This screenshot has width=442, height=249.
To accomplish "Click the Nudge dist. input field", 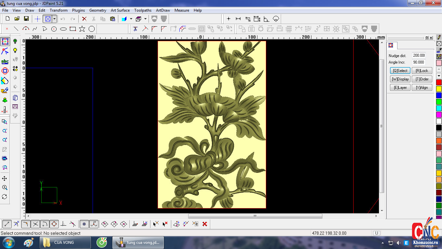I will coord(419,55).
